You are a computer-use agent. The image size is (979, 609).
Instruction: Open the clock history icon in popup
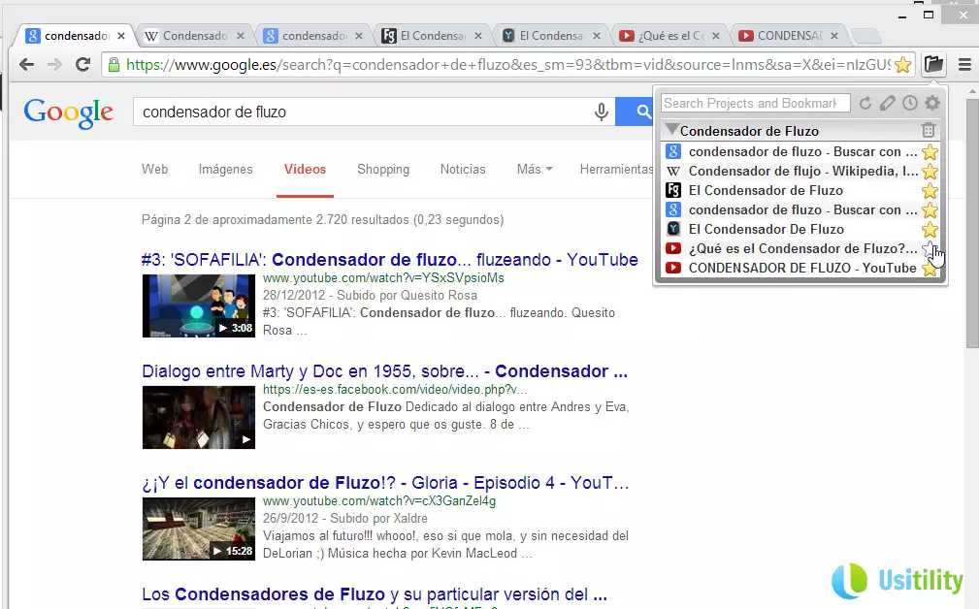click(909, 103)
